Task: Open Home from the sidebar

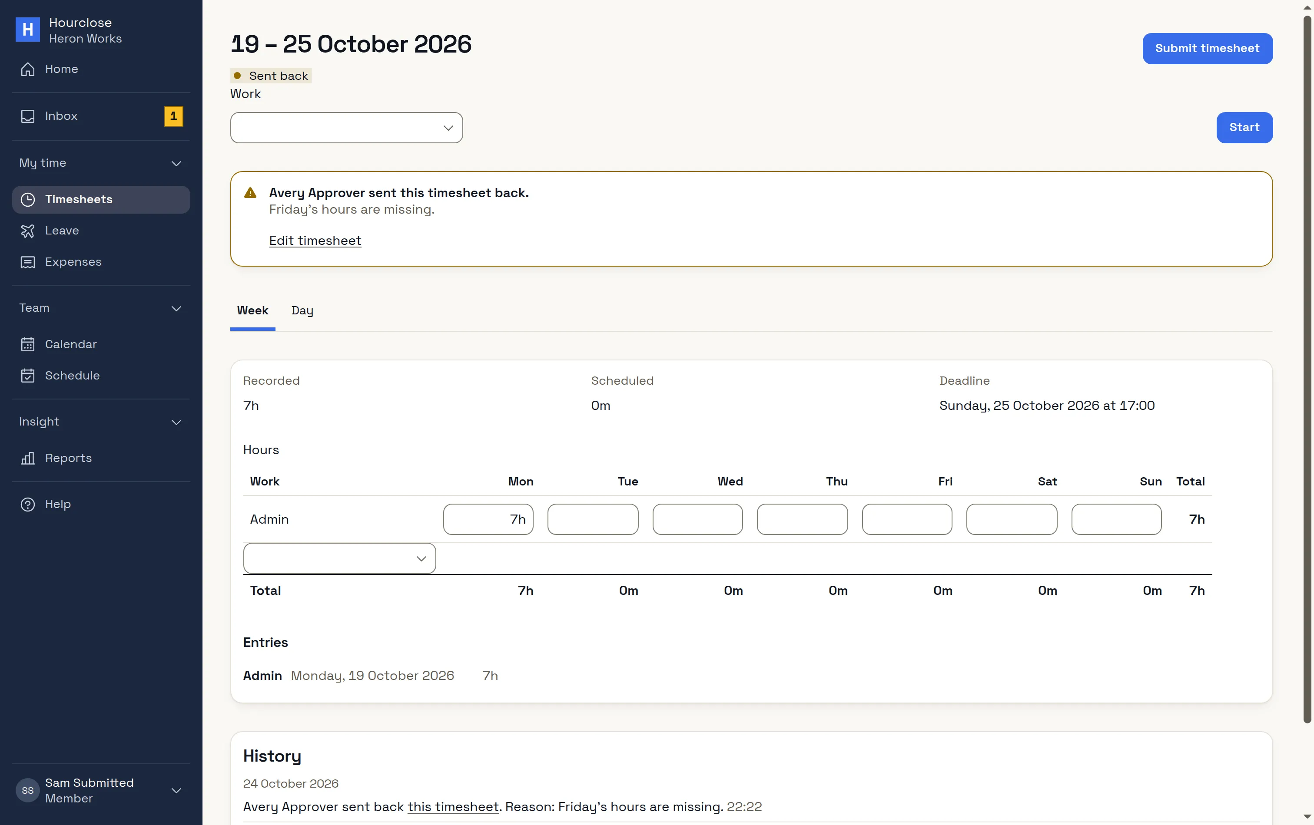Action: point(101,69)
